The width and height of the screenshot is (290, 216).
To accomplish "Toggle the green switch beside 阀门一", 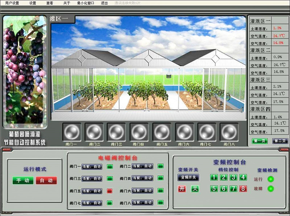I will [x=109, y=167].
